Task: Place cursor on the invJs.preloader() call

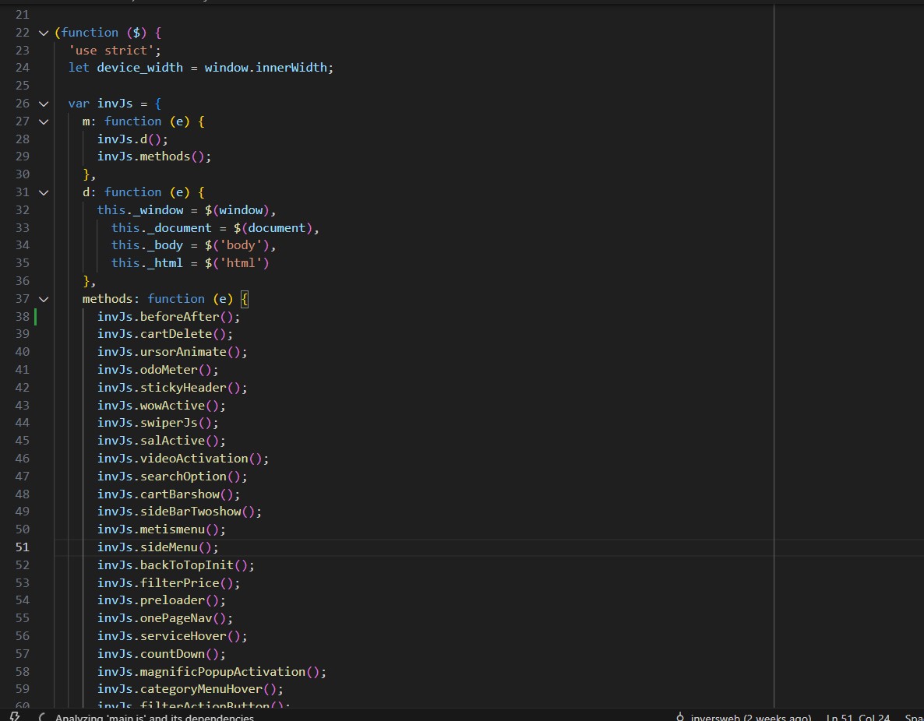Action: coord(161,600)
